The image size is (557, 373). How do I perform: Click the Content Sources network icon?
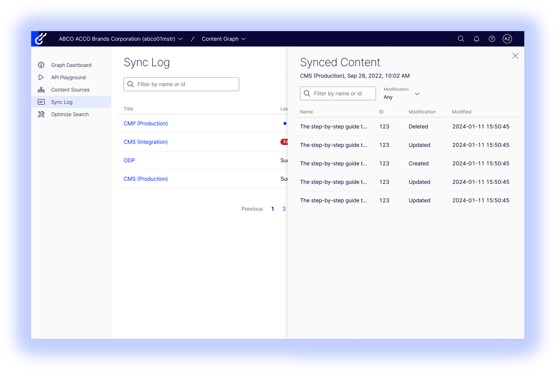pos(41,90)
